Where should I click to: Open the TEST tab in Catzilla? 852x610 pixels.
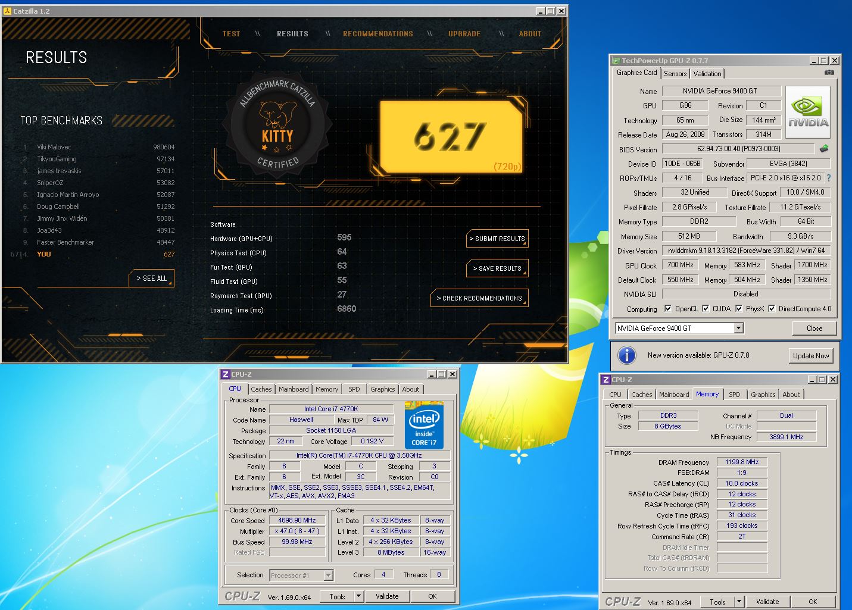(232, 34)
